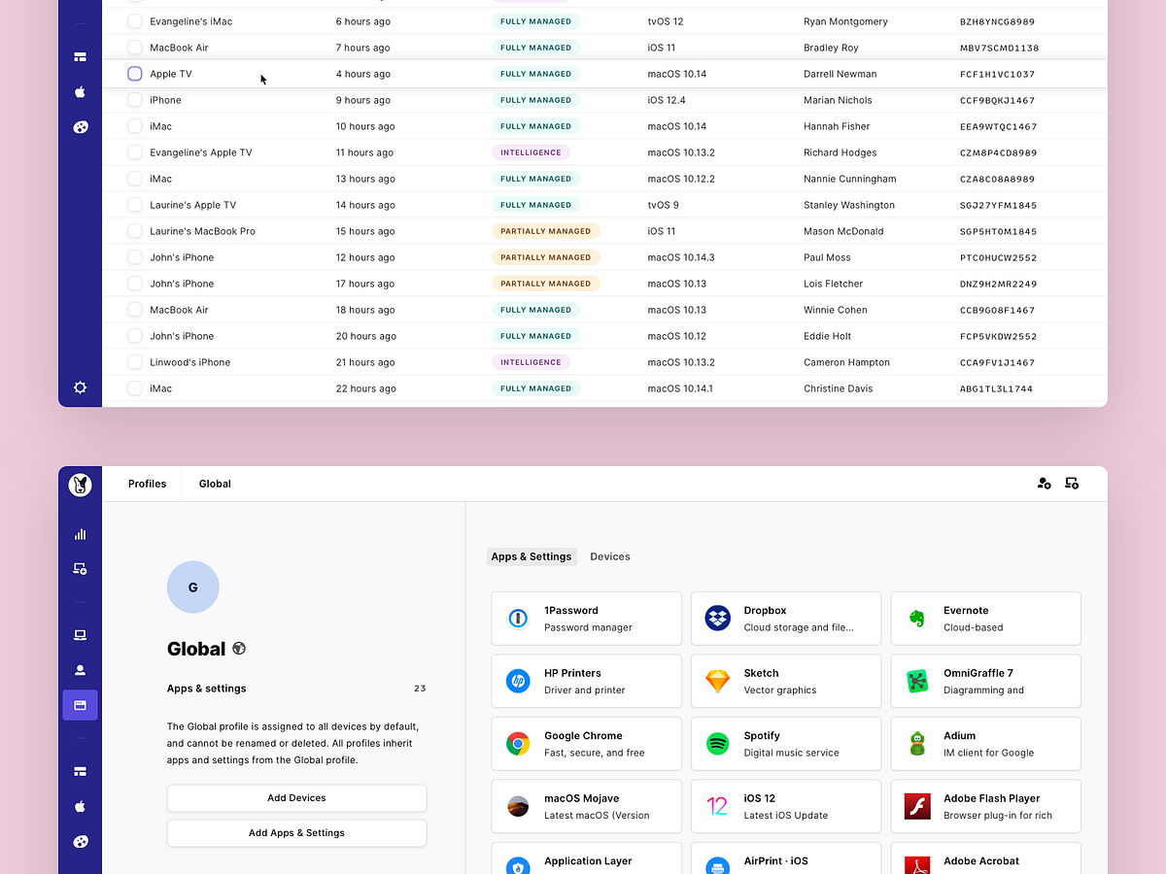The image size is (1166, 874).
Task: Select the laptop Devices icon in the sidebar
Action: [80, 634]
